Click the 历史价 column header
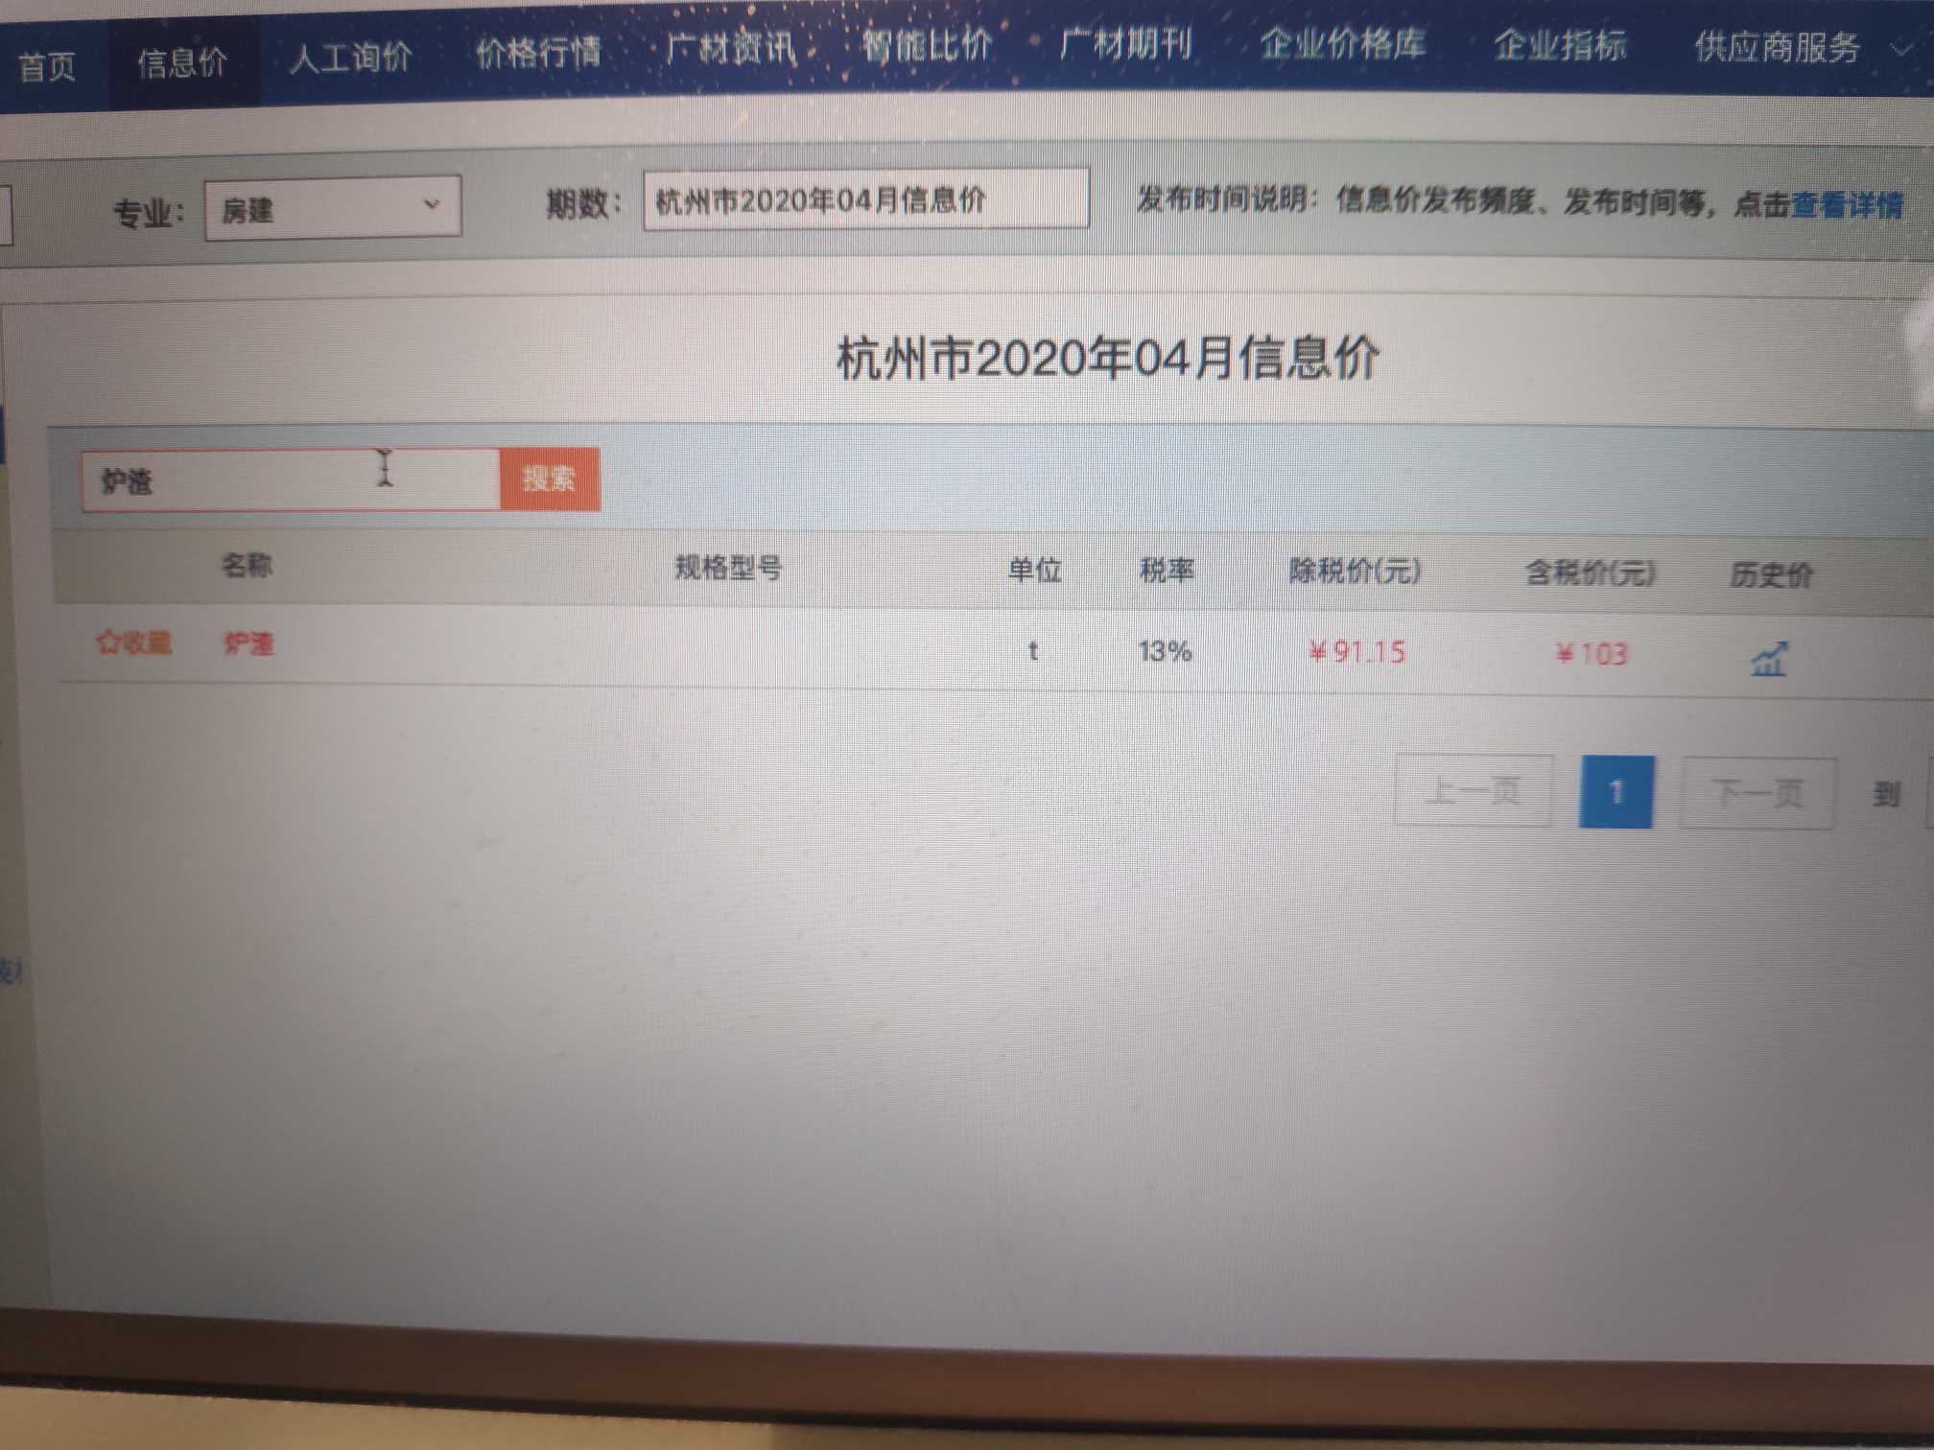The image size is (1934, 1450). tap(1770, 575)
